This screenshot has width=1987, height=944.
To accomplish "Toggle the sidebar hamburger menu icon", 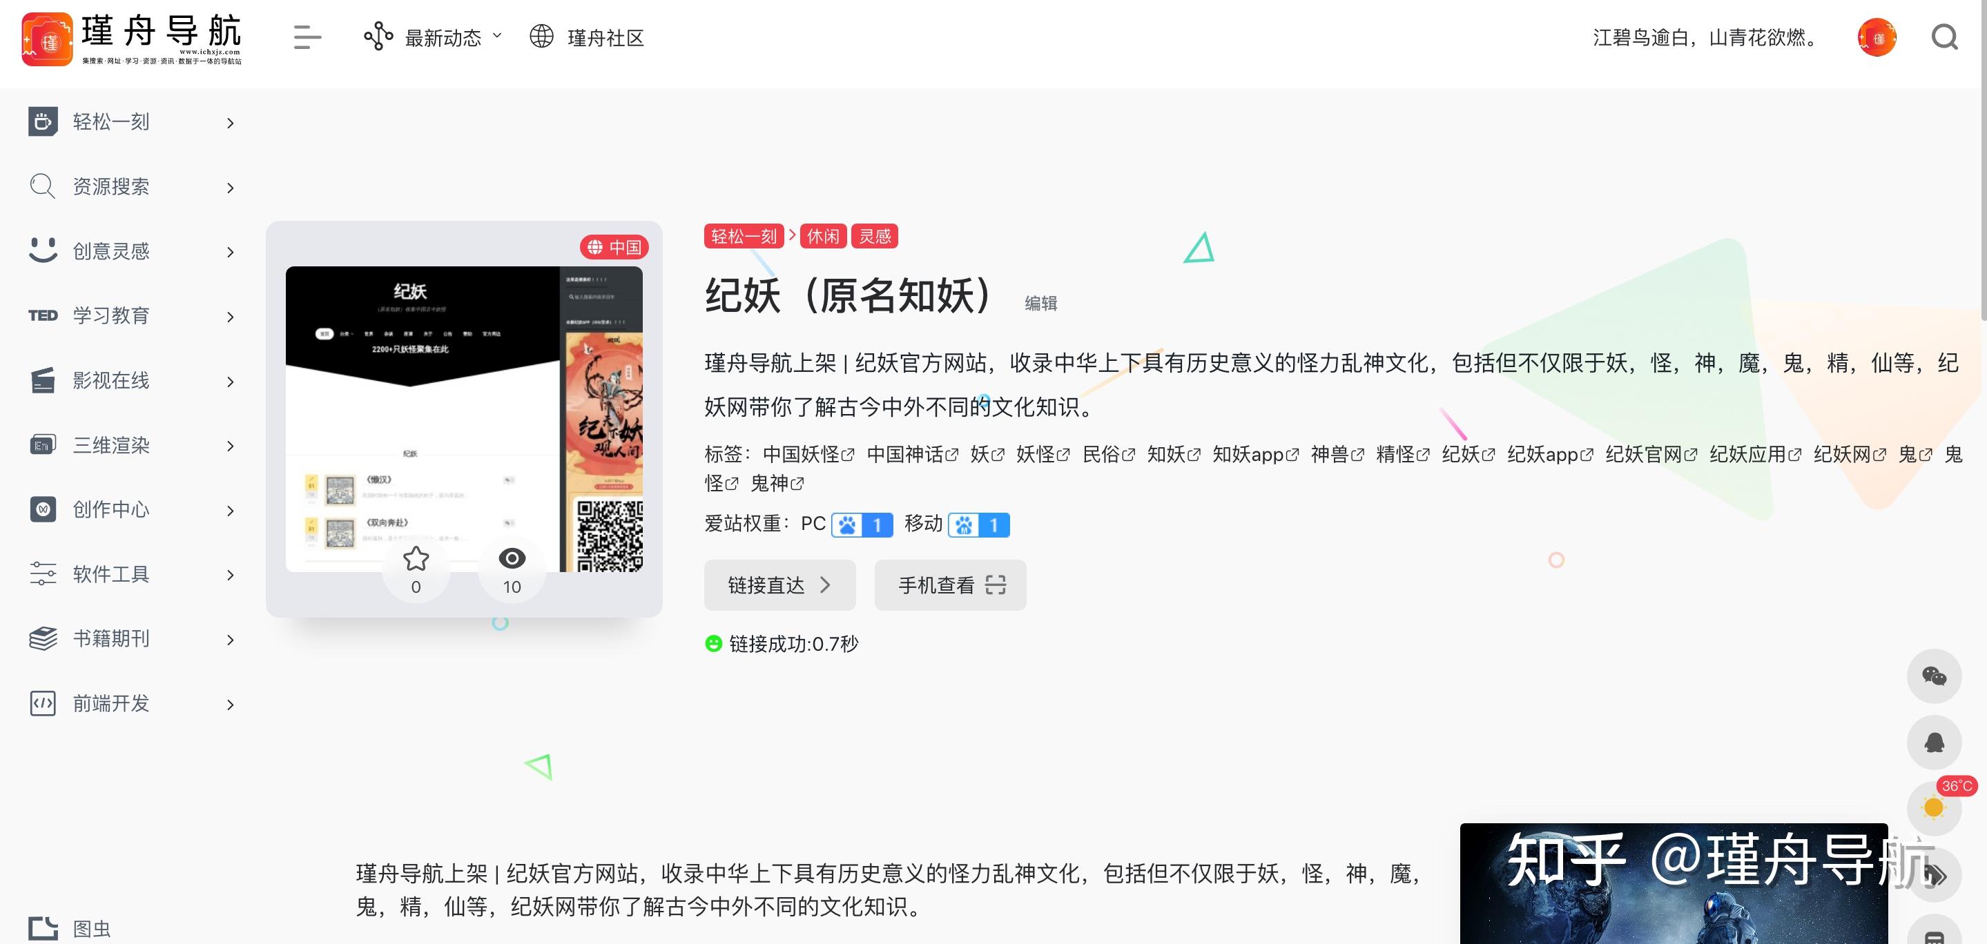I will [x=307, y=37].
